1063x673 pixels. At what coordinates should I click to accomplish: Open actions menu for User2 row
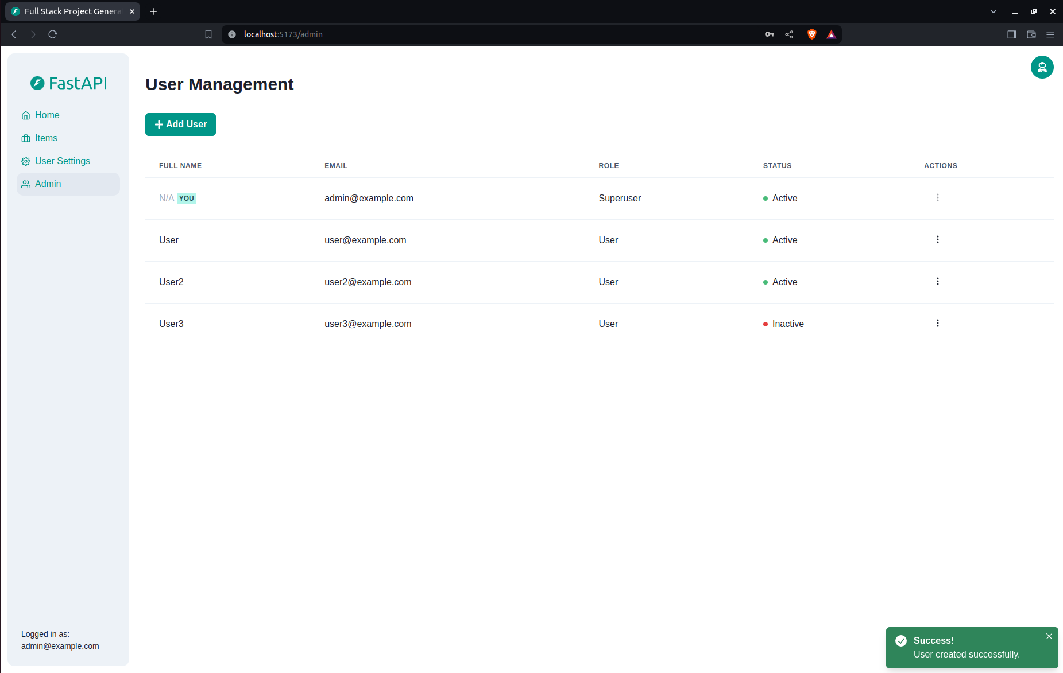click(x=937, y=281)
